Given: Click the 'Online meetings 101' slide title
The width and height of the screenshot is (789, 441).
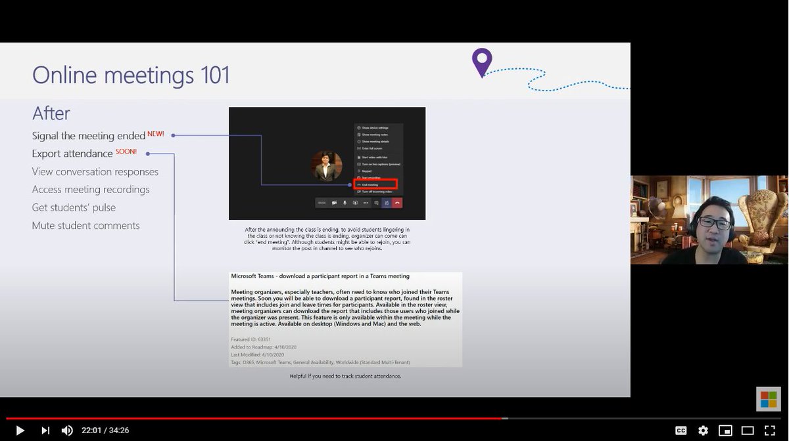Looking at the screenshot, I should [131, 75].
